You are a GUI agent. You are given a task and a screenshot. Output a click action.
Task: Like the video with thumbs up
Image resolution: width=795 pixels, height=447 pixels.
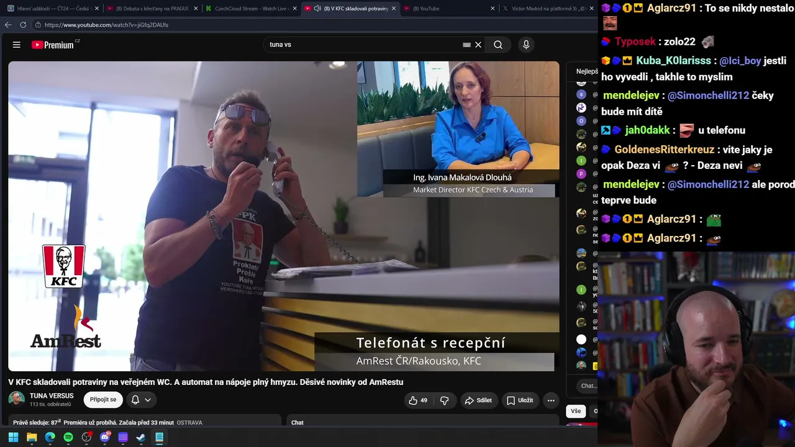418,400
